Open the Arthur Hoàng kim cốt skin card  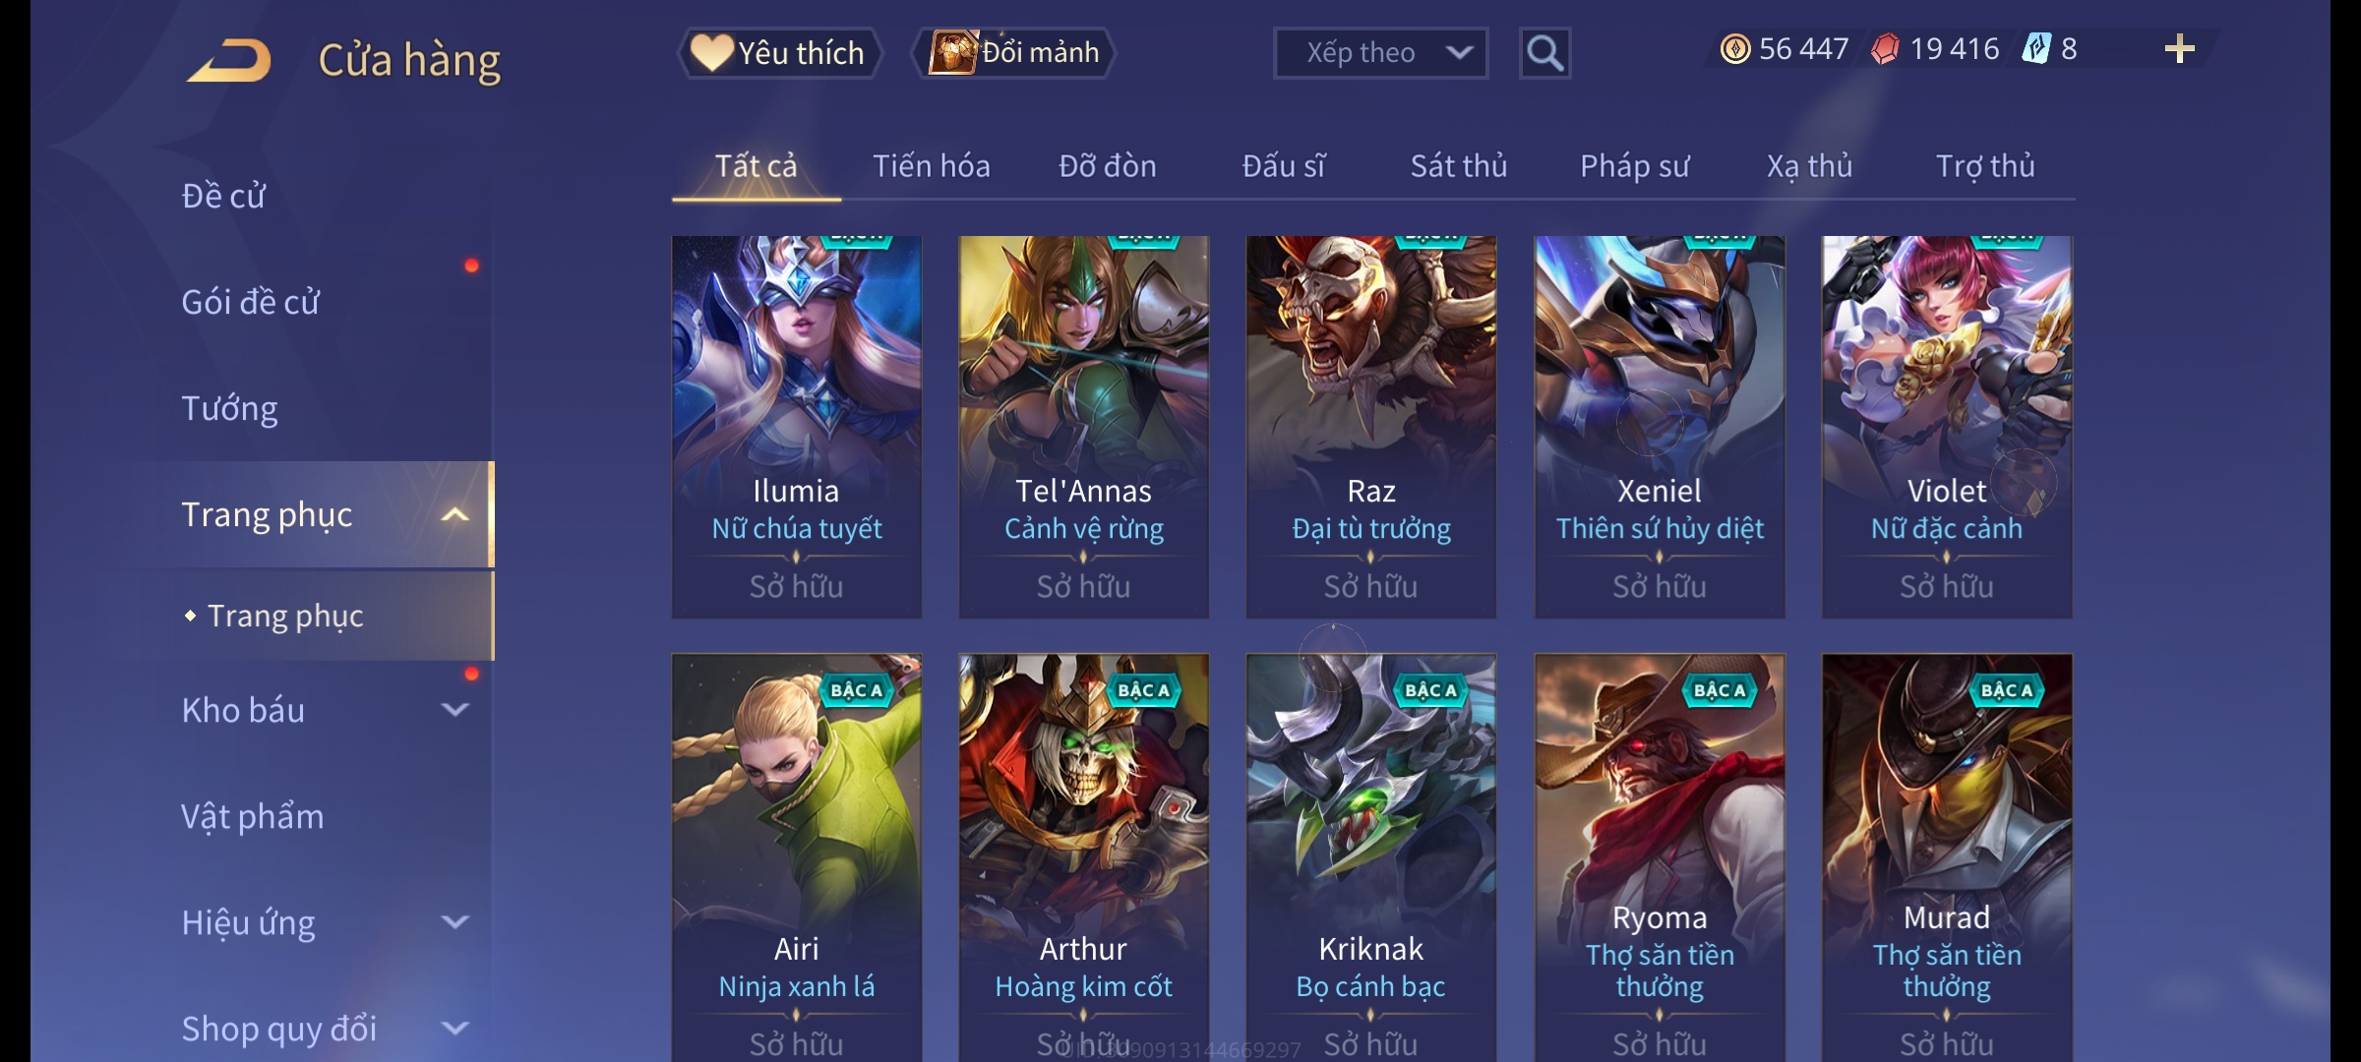click(1084, 857)
